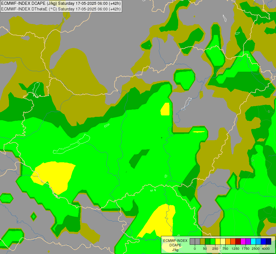Image resolution: width=276 pixels, height=254 pixels.
Task: Click the legend tick label '750'
Action: pos(225,249)
